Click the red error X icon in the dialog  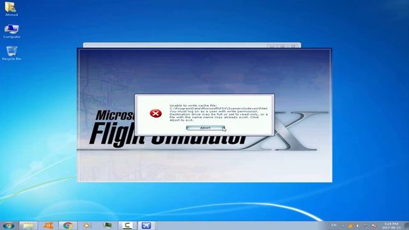156,114
